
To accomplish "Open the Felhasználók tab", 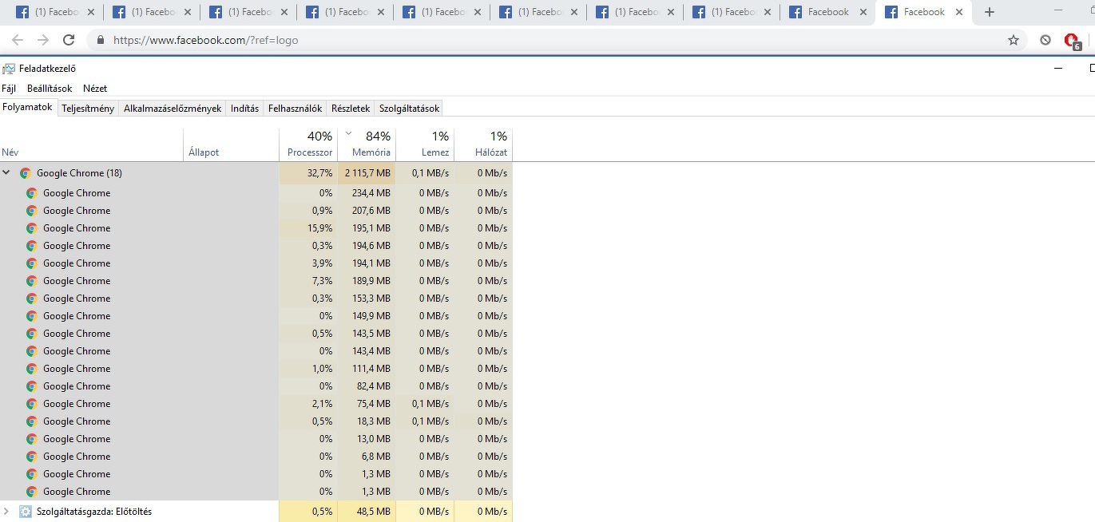I will [x=295, y=109].
